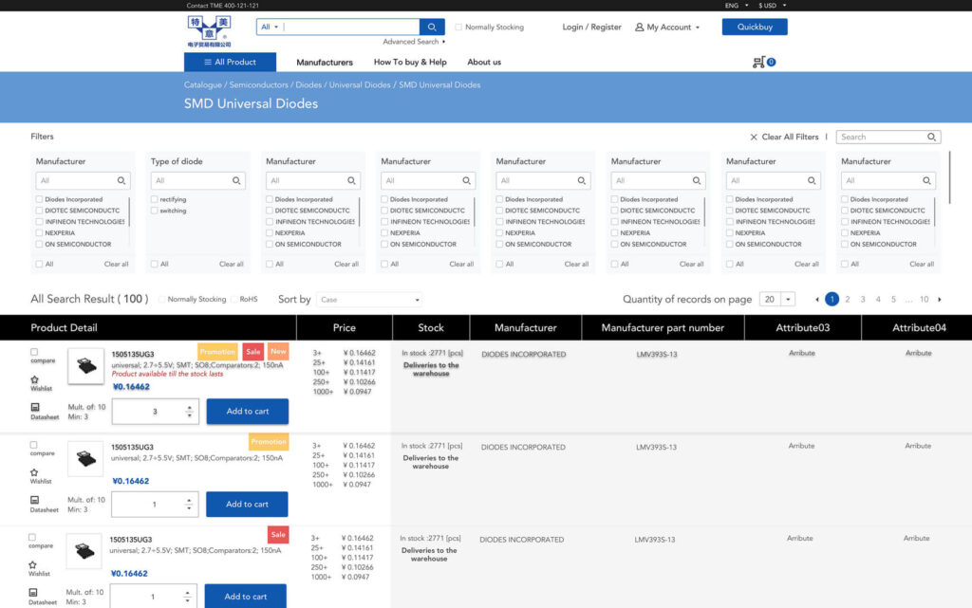The width and height of the screenshot is (972, 608).
Task: Check Diodes Incorporated in the leftmost Manufacturer filter
Action: click(39, 199)
